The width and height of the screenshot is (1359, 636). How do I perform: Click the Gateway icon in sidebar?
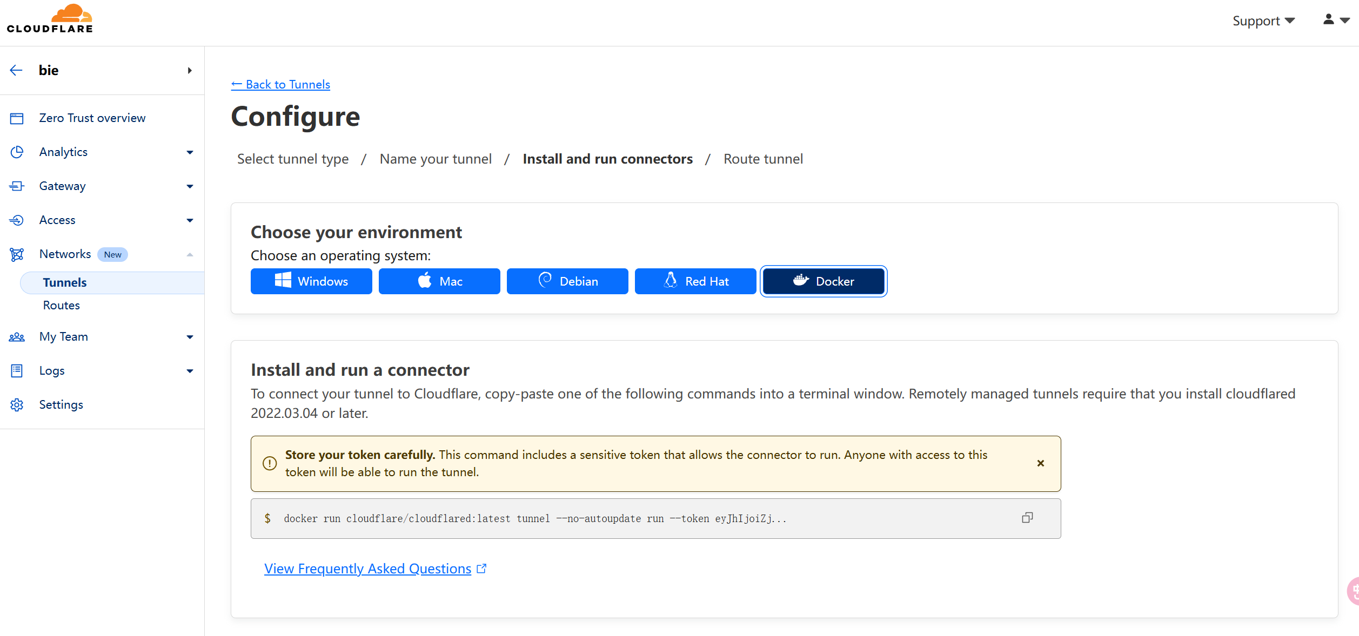coord(17,186)
